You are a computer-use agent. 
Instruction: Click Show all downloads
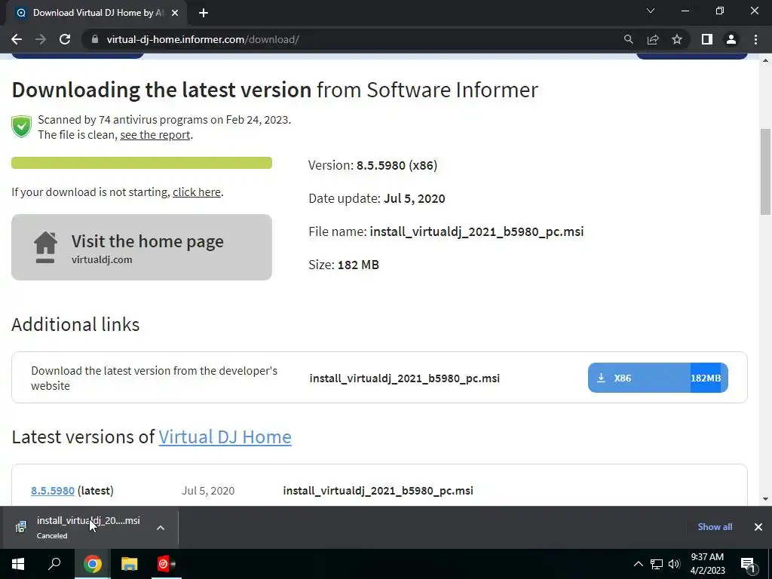[x=715, y=527]
